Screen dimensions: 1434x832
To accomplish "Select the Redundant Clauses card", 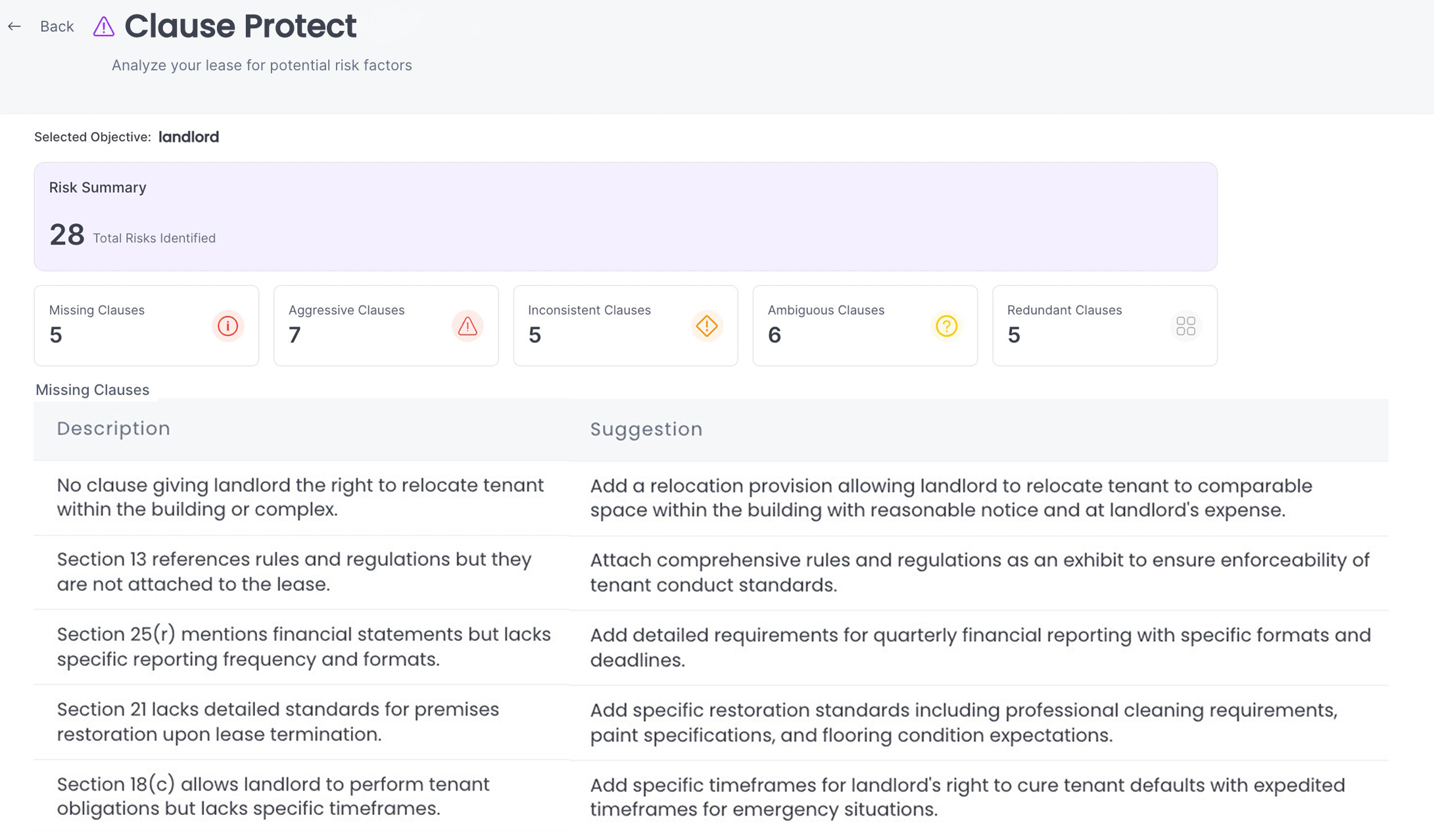I will coord(1105,325).
